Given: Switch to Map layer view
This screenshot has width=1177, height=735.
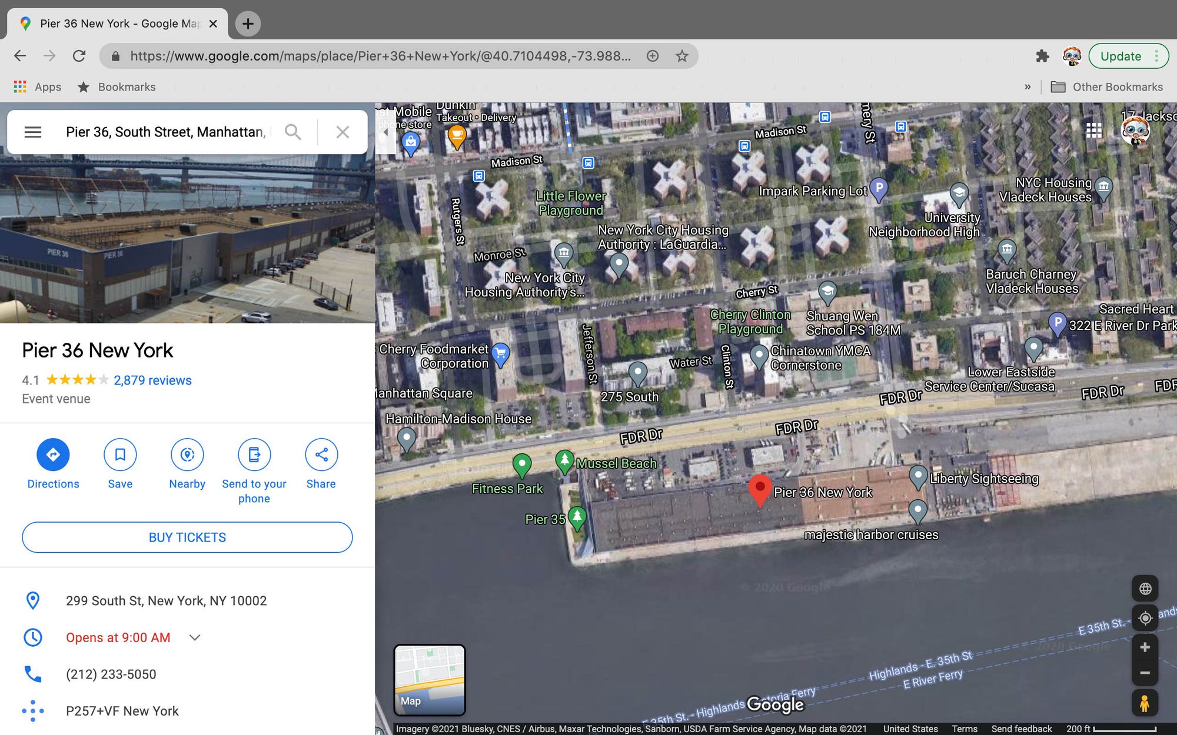Looking at the screenshot, I should (x=430, y=680).
